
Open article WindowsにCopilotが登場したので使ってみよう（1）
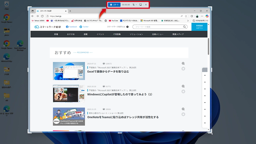(120, 94)
